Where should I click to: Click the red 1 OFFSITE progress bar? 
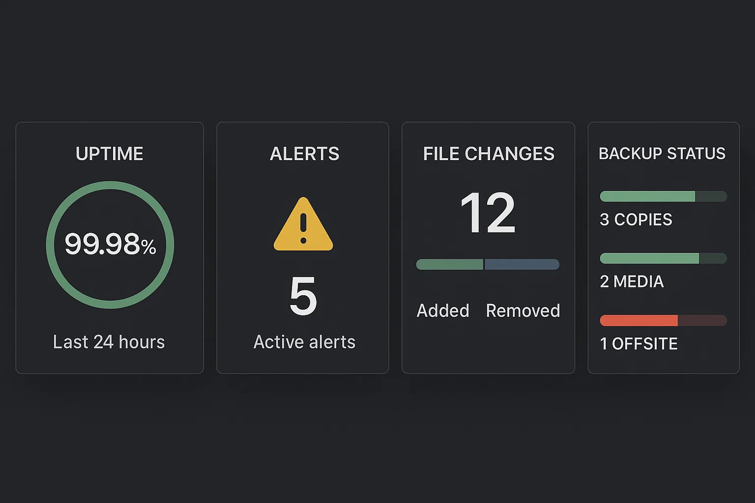tap(663, 321)
